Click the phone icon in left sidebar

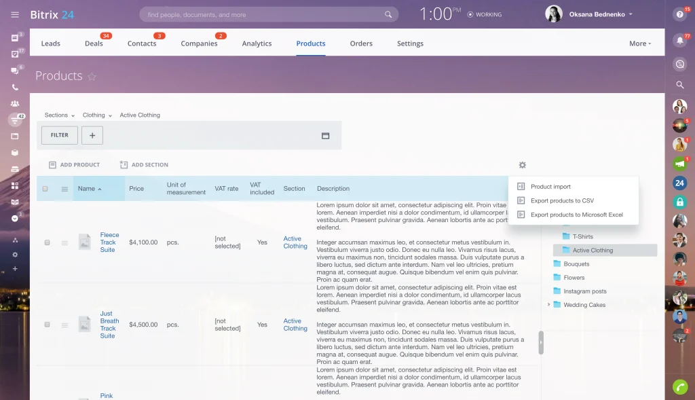point(15,87)
